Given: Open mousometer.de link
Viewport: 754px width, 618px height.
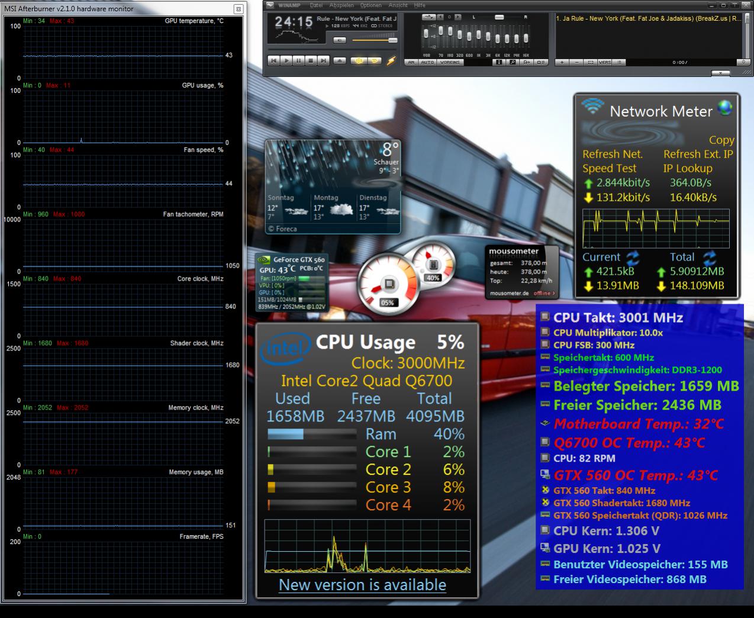Looking at the screenshot, I should click(x=509, y=293).
